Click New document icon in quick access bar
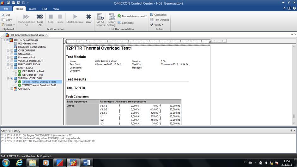This screenshot has height=167, width=297. (x=8, y=3)
